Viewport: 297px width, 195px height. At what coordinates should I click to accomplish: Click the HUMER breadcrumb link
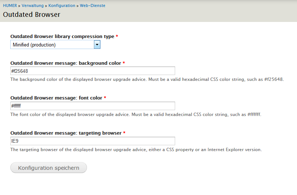click(10, 5)
